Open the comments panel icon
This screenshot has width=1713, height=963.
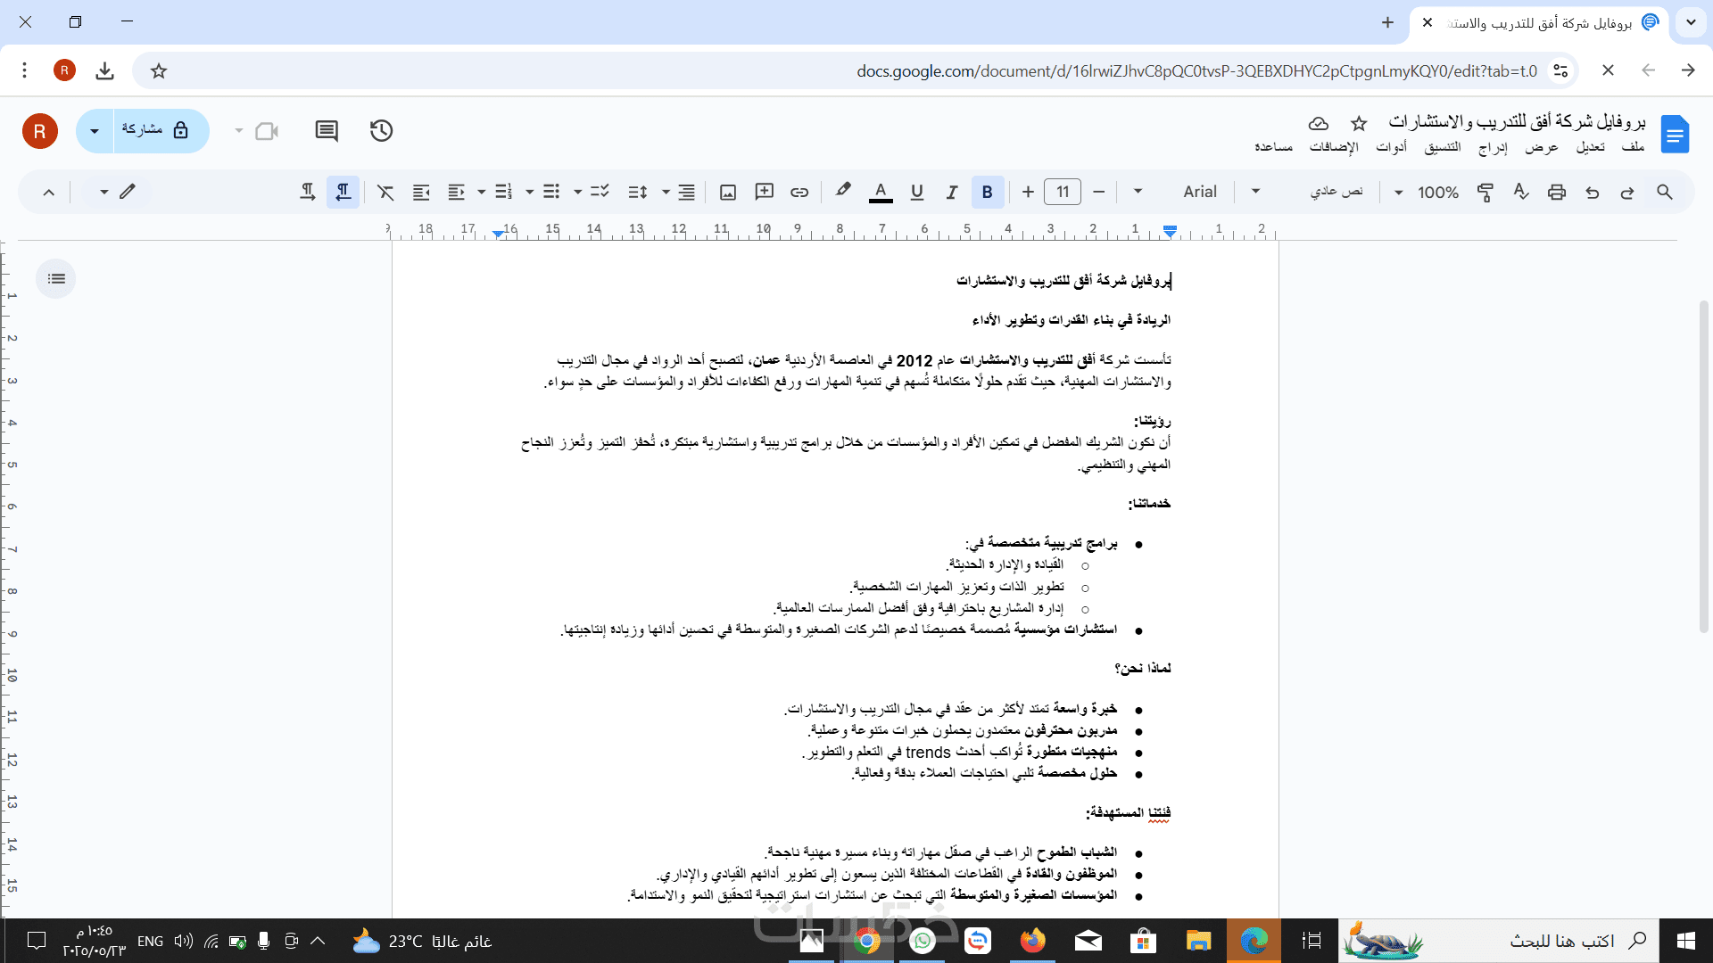(x=327, y=131)
